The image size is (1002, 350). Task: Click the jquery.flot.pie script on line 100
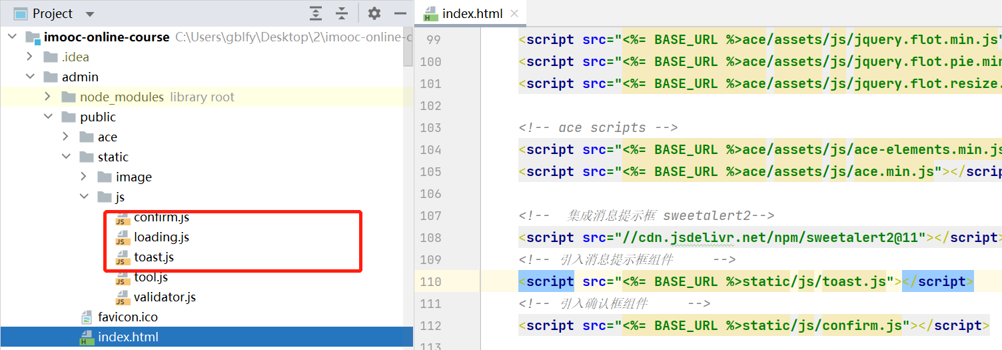click(x=760, y=61)
